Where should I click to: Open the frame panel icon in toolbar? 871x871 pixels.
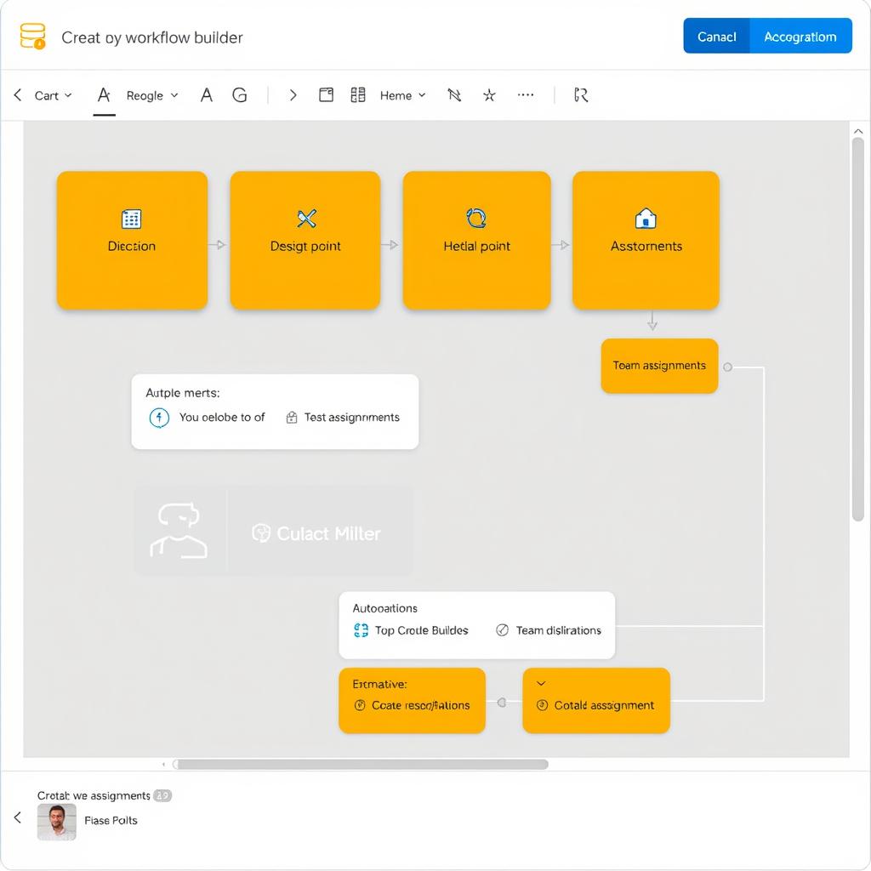(326, 95)
